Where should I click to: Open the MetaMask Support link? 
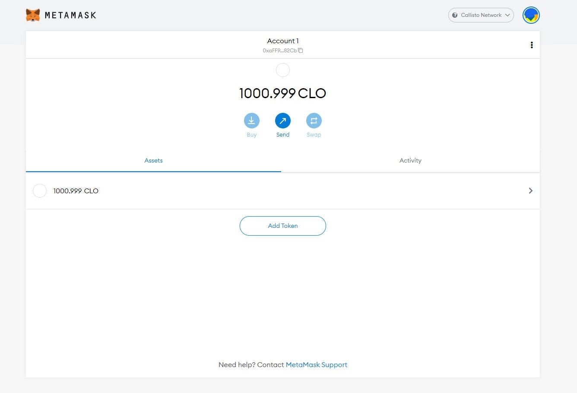pos(316,364)
